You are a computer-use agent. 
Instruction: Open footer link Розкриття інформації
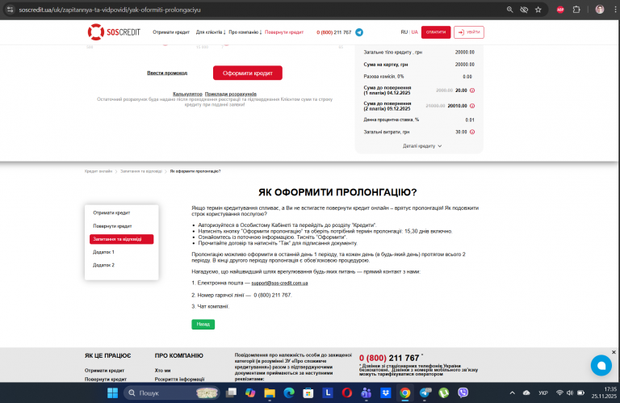click(179, 380)
